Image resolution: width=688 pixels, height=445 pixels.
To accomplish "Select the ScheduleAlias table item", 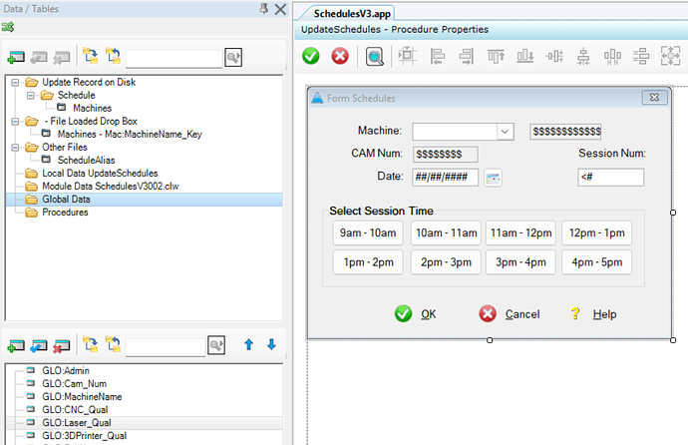I will pyautogui.click(x=86, y=161).
